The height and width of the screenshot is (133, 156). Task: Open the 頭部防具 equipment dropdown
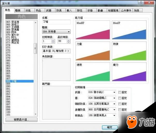pos(102,104)
